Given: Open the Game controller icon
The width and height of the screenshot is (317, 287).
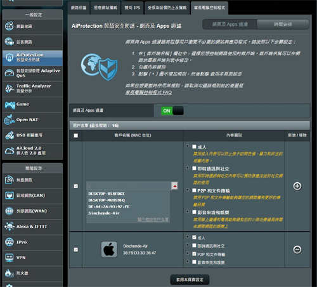Looking at the screenshot, I should [10, 105].
